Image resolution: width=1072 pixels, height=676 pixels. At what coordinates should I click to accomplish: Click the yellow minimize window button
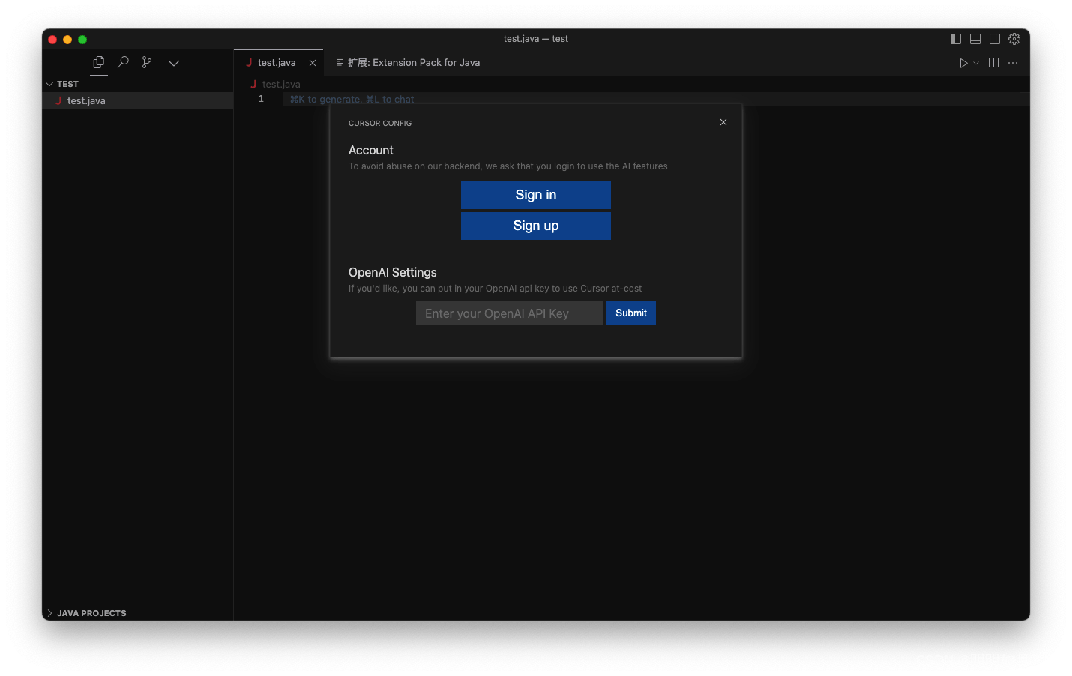pyautogui.click(x=67, y=40)
